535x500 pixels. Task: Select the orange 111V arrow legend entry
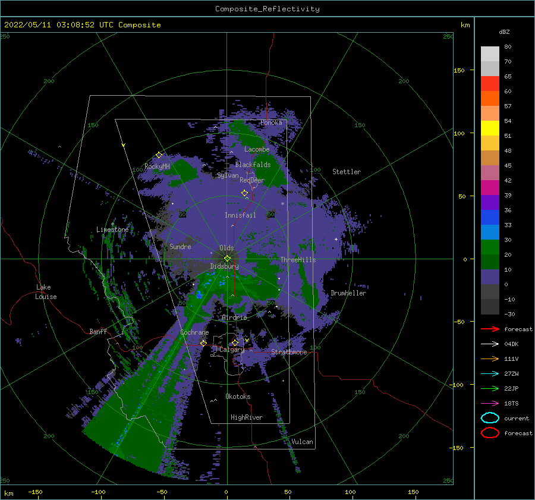[x=490, y=359]
